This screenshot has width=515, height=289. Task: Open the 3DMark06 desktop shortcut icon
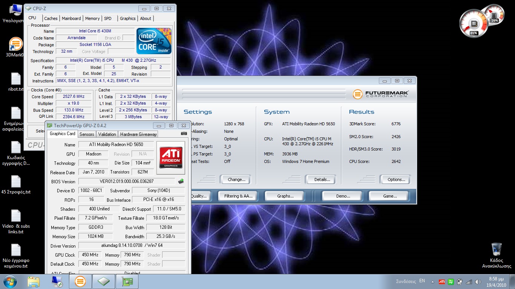16,44
